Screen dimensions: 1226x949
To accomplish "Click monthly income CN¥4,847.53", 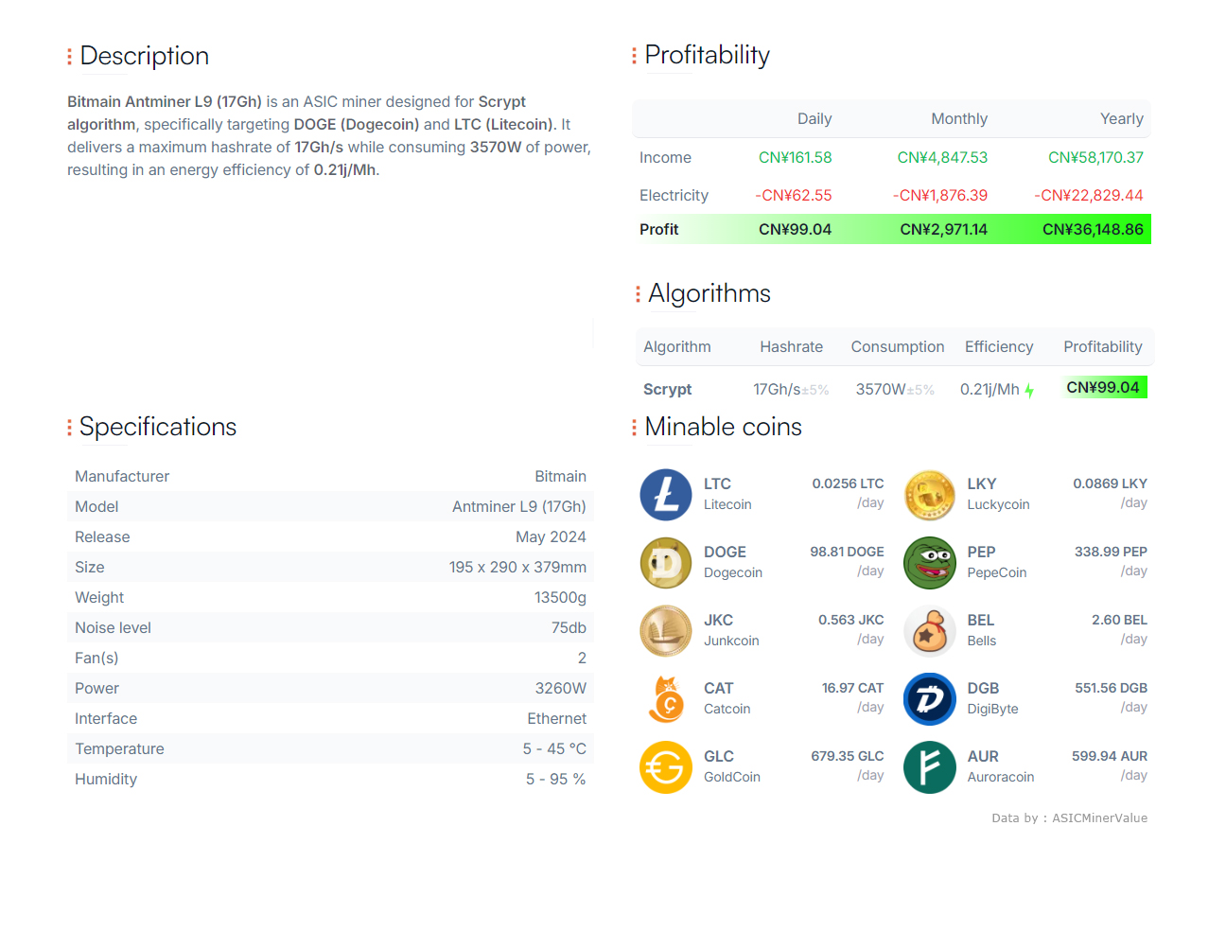I will tap(942, 157).
